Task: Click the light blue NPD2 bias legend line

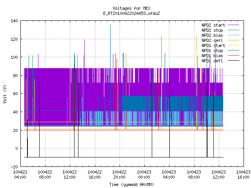Action: [233, 35]
